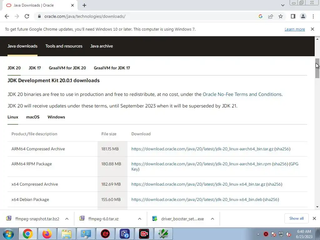The image size is (320, 240).
Task: Select the Java downloads nav item
Action: [x=22, y=46]
